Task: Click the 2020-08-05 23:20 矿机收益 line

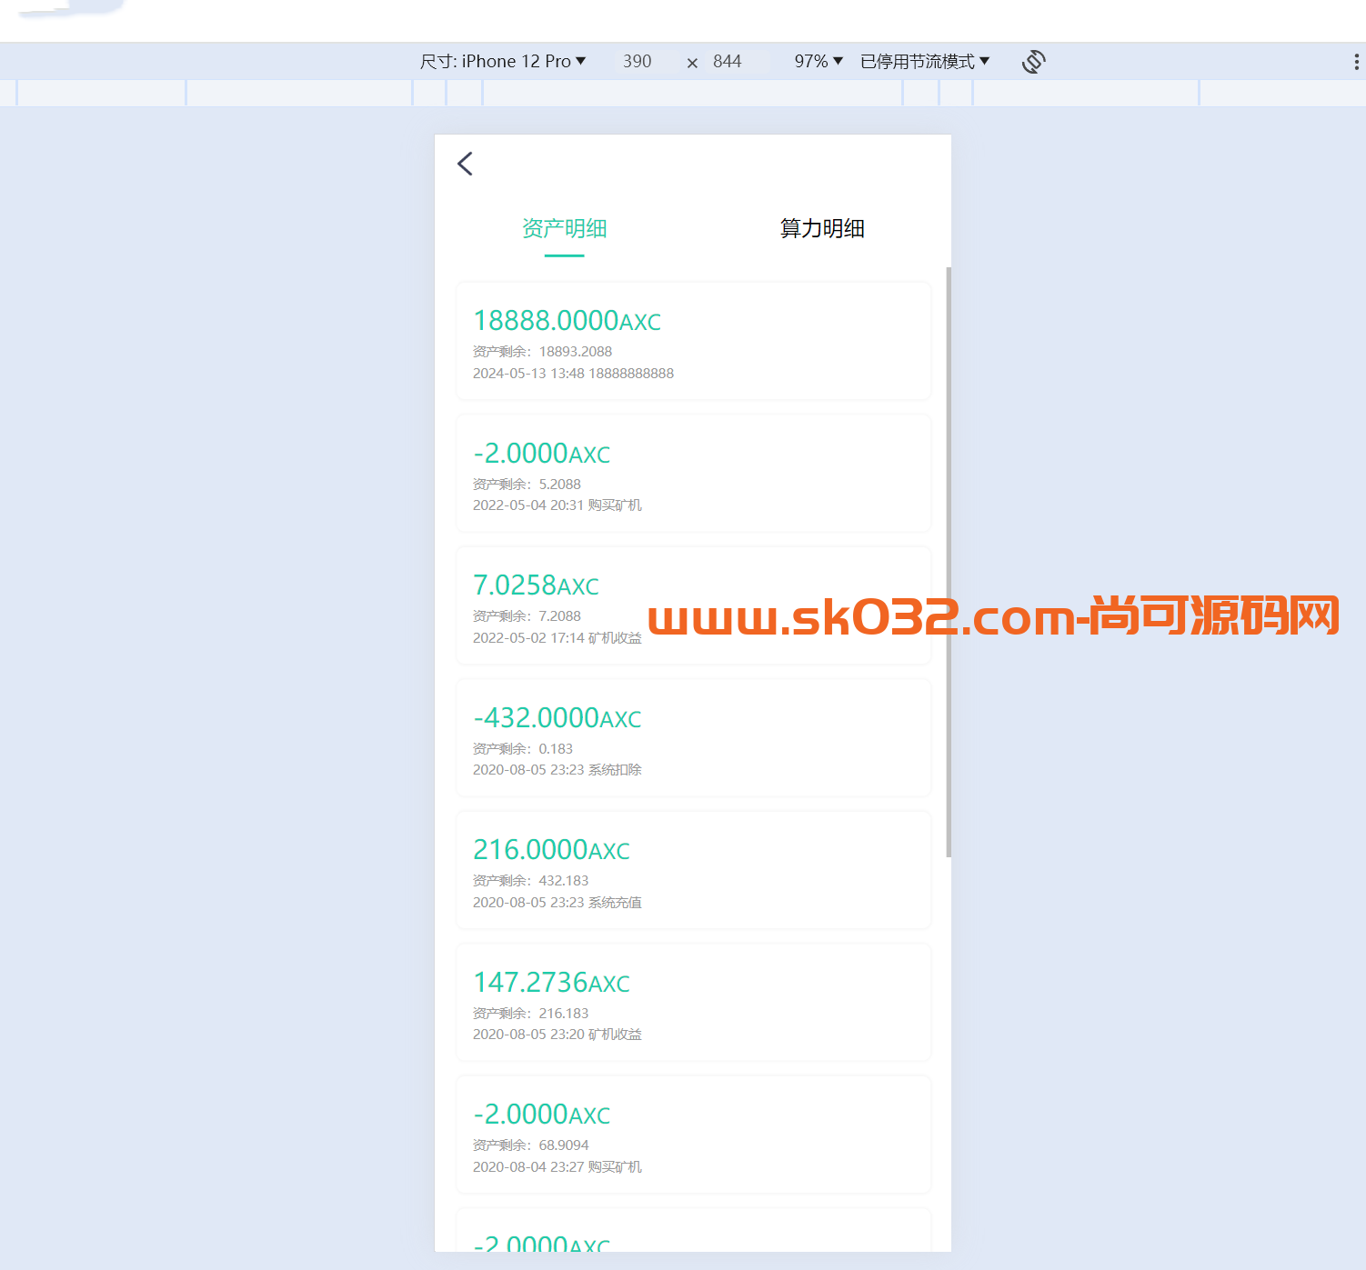Action: click(557, 1034)
